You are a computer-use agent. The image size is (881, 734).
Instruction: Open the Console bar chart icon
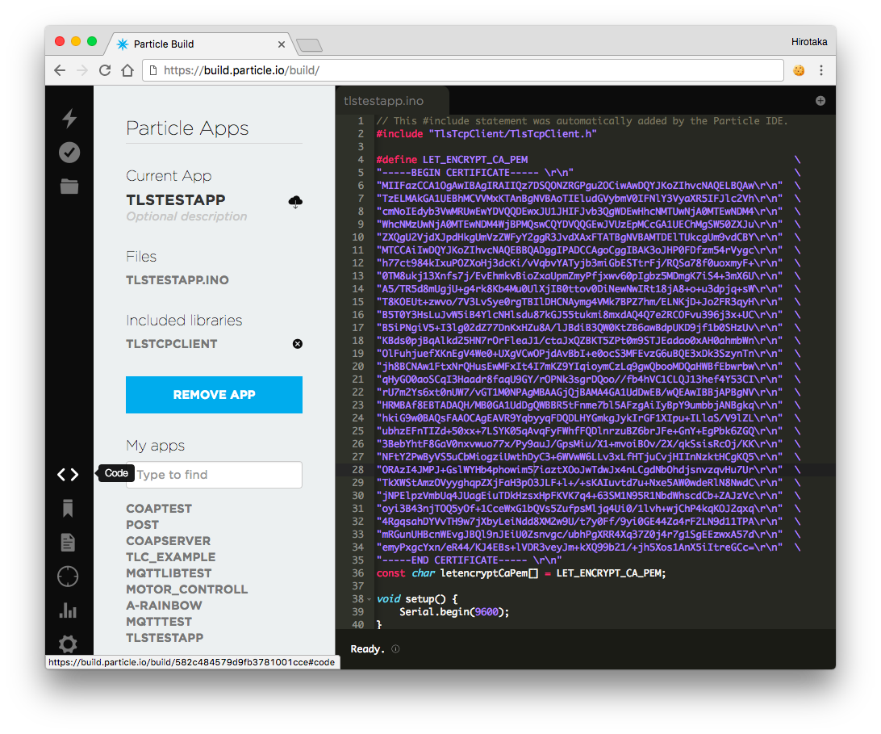click(x=68, y=610)
